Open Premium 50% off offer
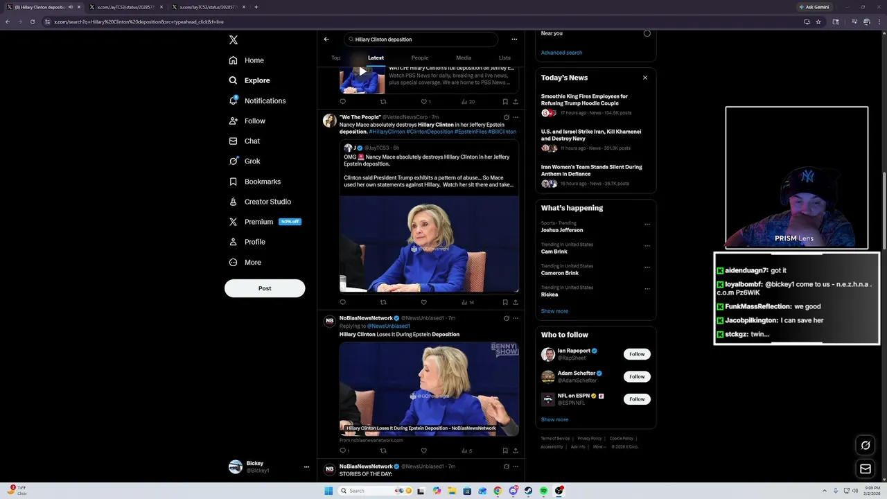Image resolution: width=887 pixels, height=499 pixels. point(265,222)
